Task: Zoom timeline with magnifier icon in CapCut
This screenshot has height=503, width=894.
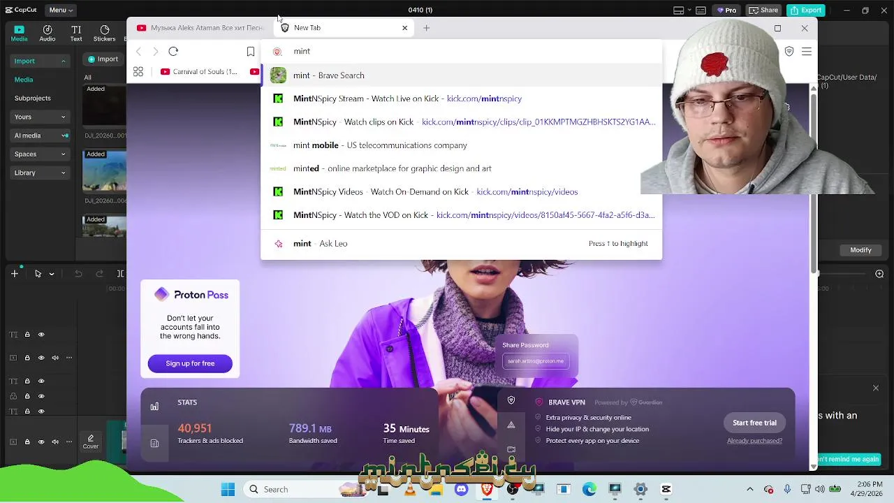Action: coord(879,273)
